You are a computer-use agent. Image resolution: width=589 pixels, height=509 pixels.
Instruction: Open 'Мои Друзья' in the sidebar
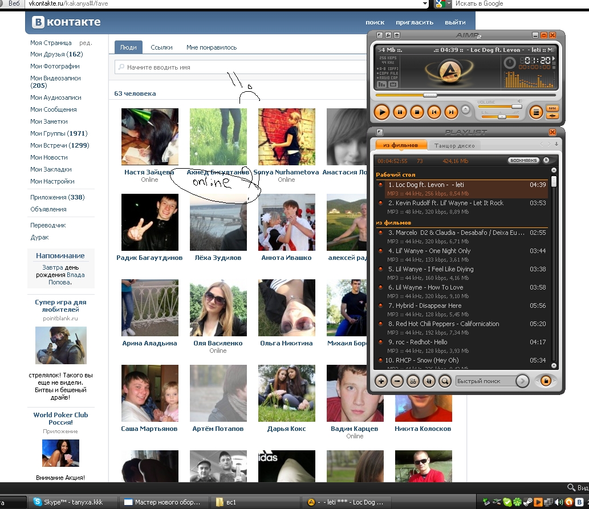coord(56,54)
